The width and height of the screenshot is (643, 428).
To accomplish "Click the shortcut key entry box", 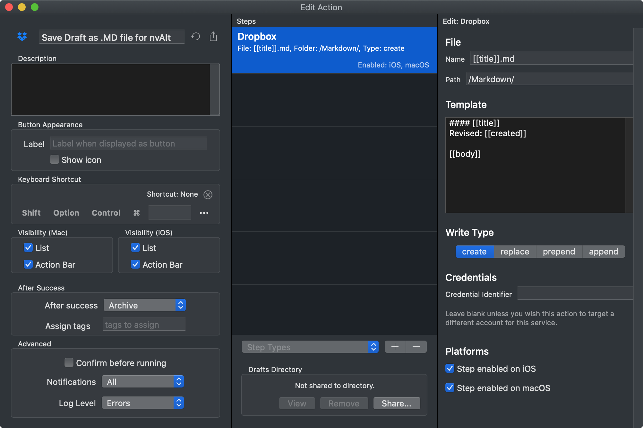I will pyautogui.click(x=170, y=213).
